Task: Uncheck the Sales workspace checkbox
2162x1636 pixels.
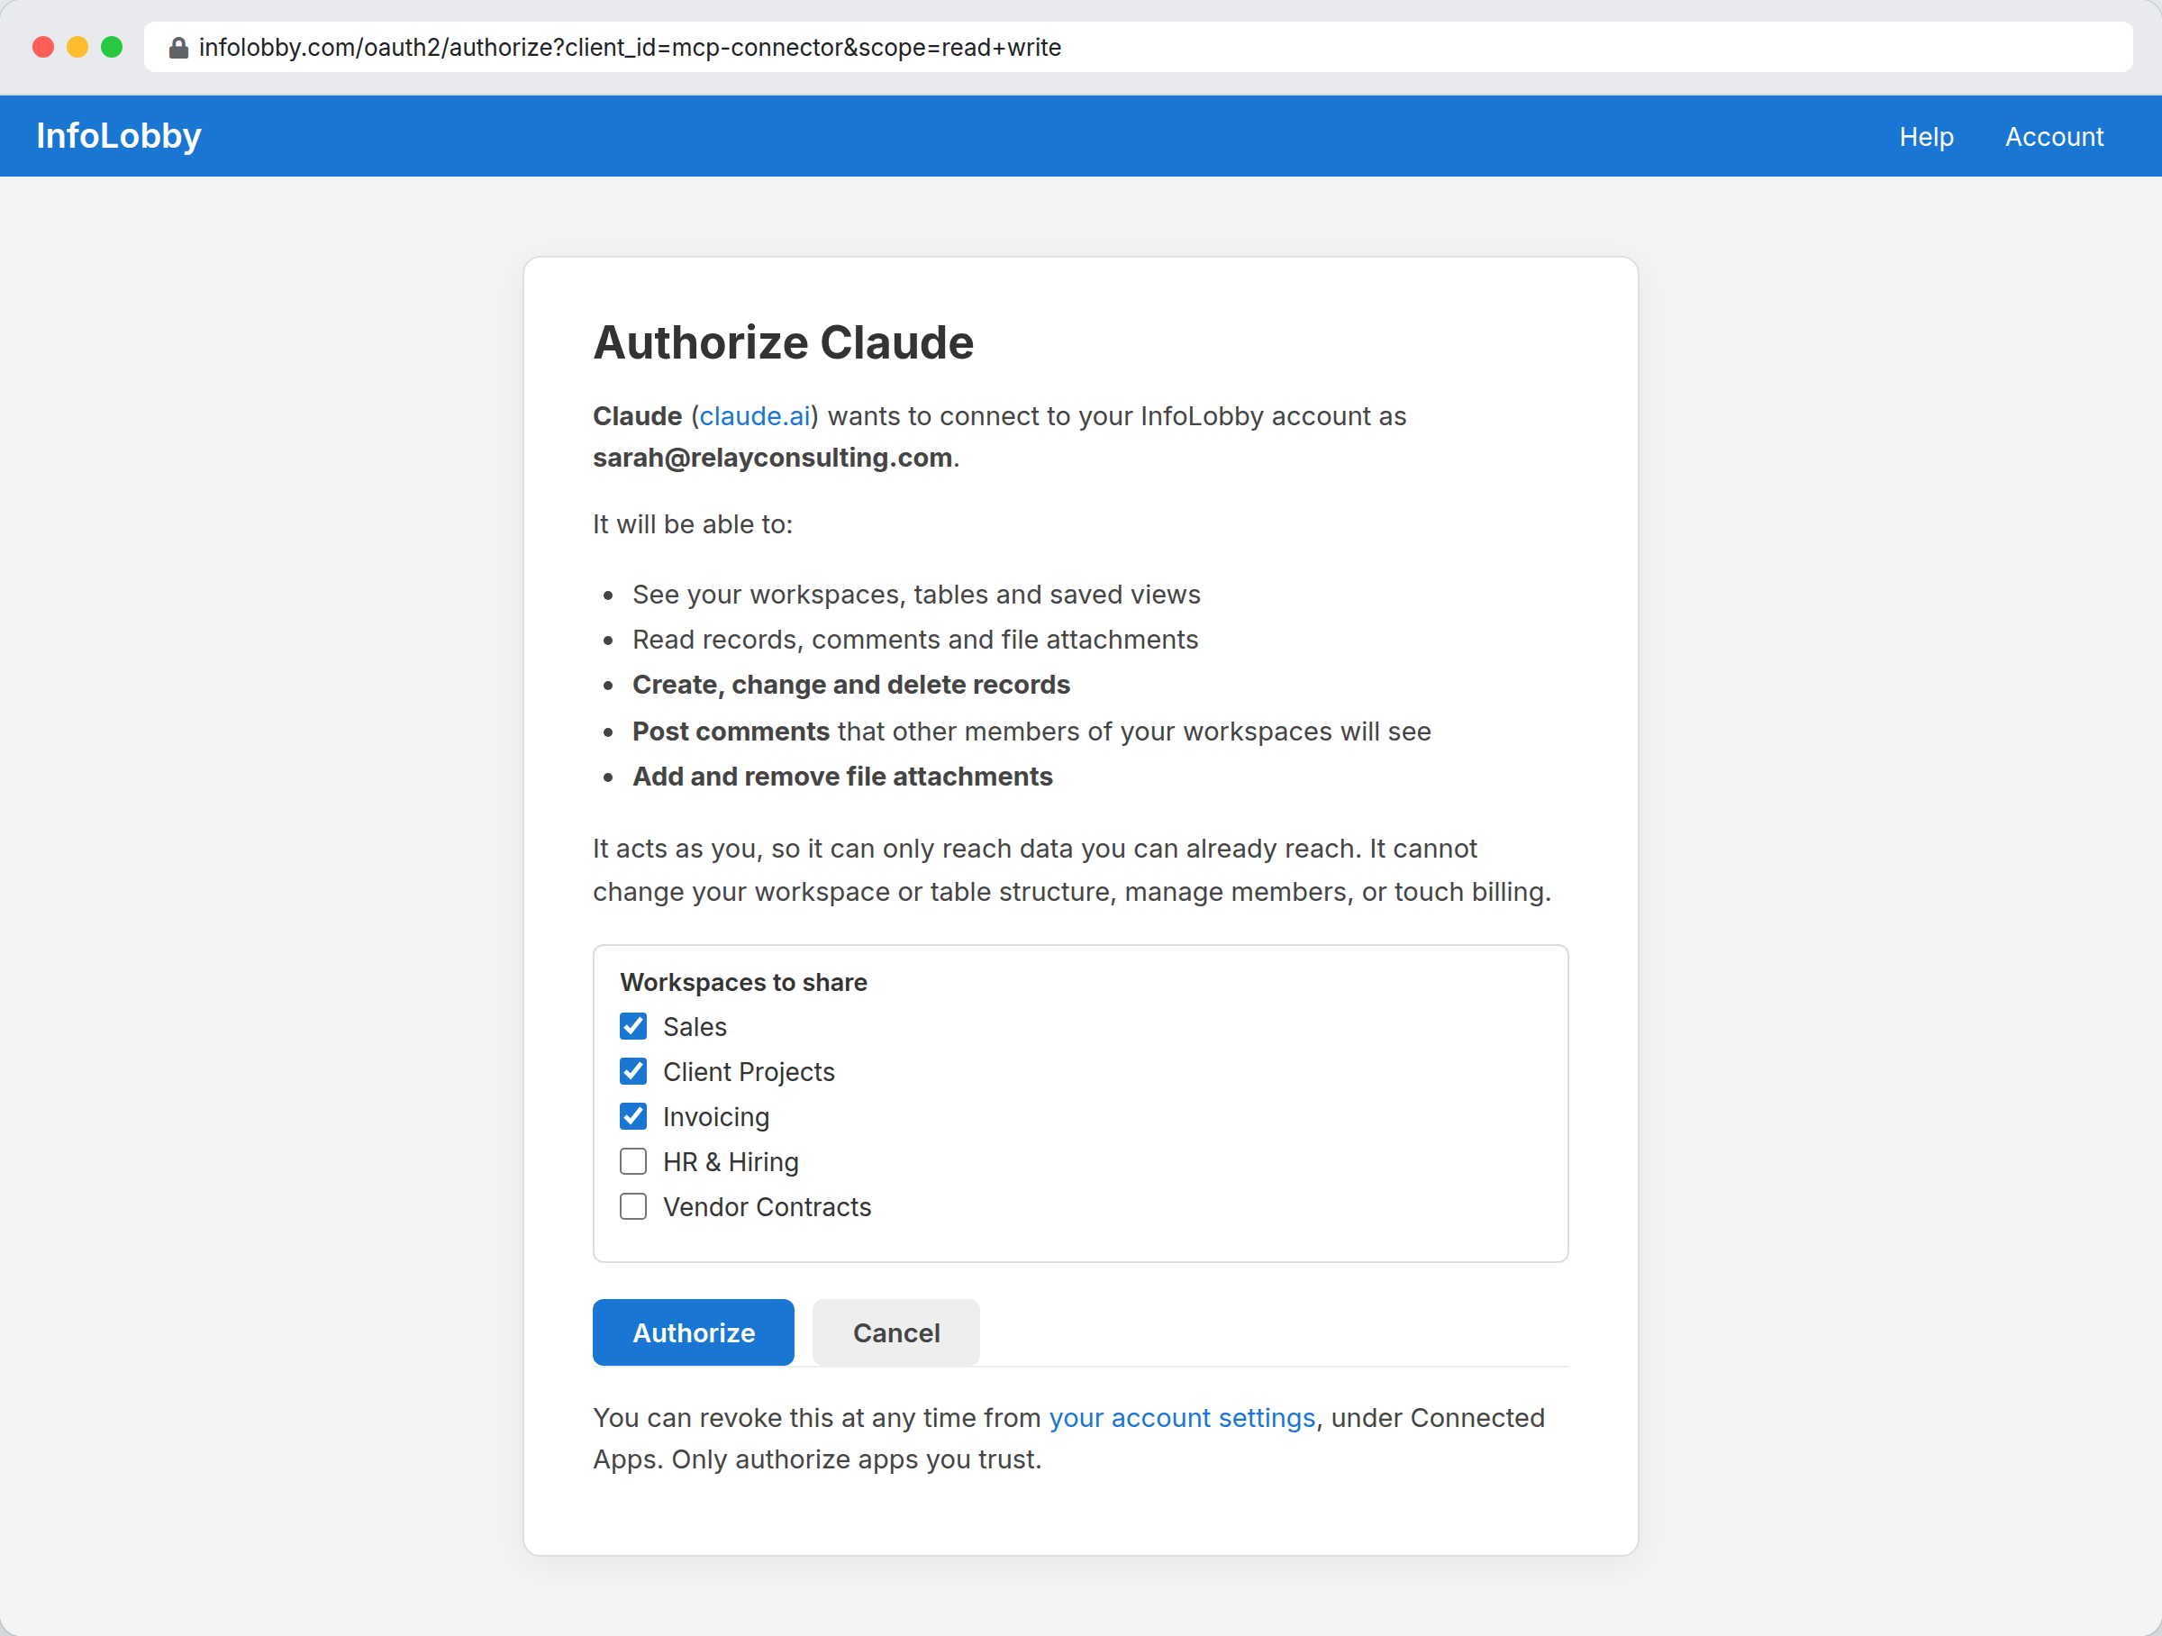Action: click(x=633, y=1026)
